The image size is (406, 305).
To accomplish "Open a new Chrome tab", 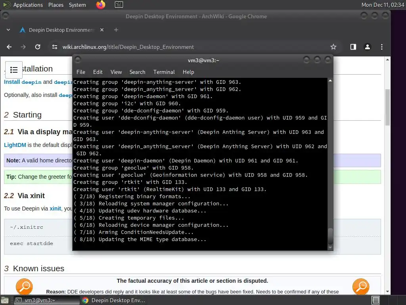I will [116, 30].
